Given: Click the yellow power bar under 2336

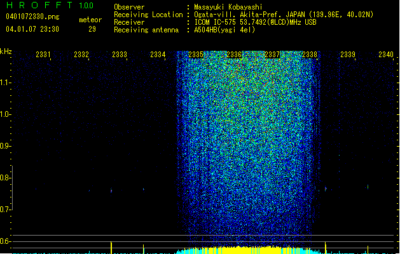Looking at the screenshot, I should point(237,250).
